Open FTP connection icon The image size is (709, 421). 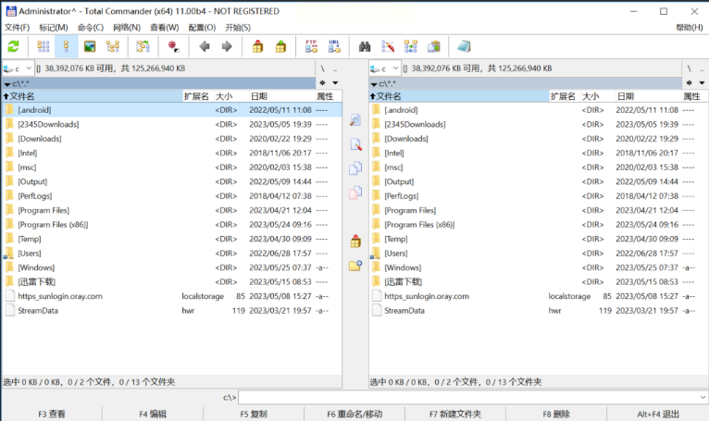[x=311, y=46]
